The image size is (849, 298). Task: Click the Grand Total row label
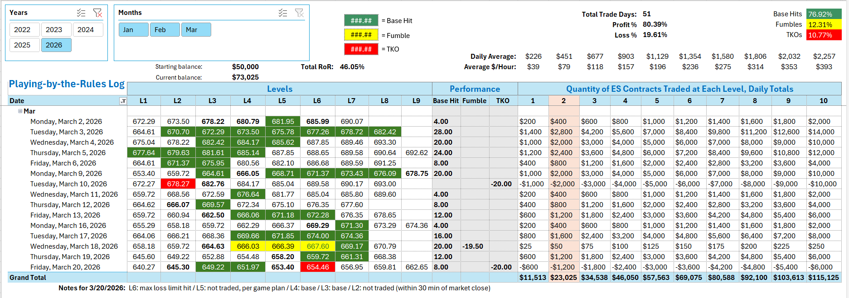pyautogui.click(x=28, y=278)
